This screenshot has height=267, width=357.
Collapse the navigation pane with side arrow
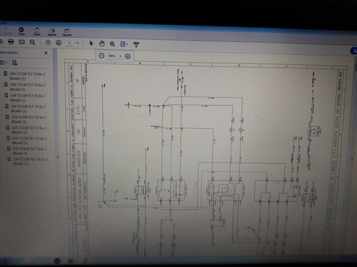pyautogui.click(x=58, y=157)
